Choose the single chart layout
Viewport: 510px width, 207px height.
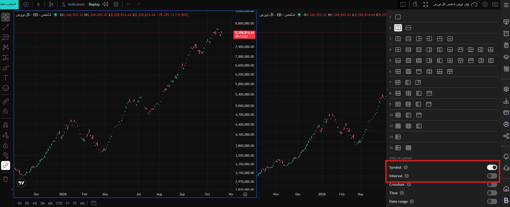click(x=398, y=17)
